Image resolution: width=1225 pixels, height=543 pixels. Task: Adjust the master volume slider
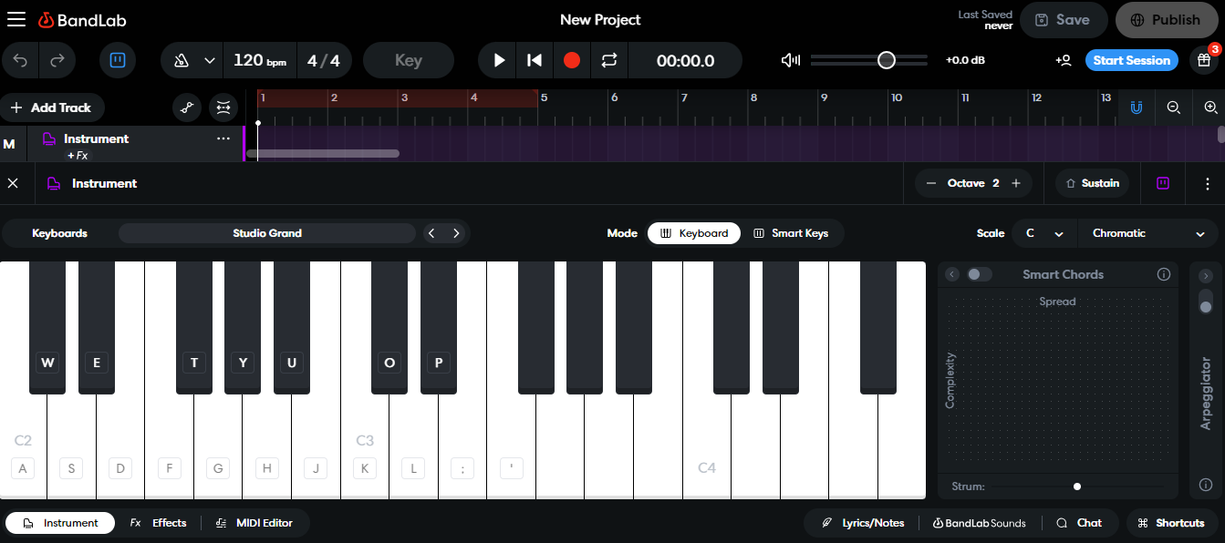point(885,60)
